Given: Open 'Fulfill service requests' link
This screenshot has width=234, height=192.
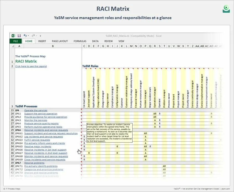Looking at the screenshot, I should [x=37, y=140].
